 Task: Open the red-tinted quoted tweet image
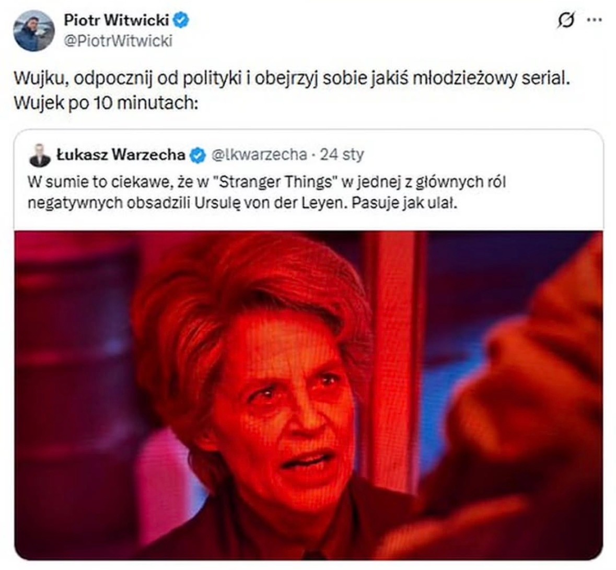308,395
